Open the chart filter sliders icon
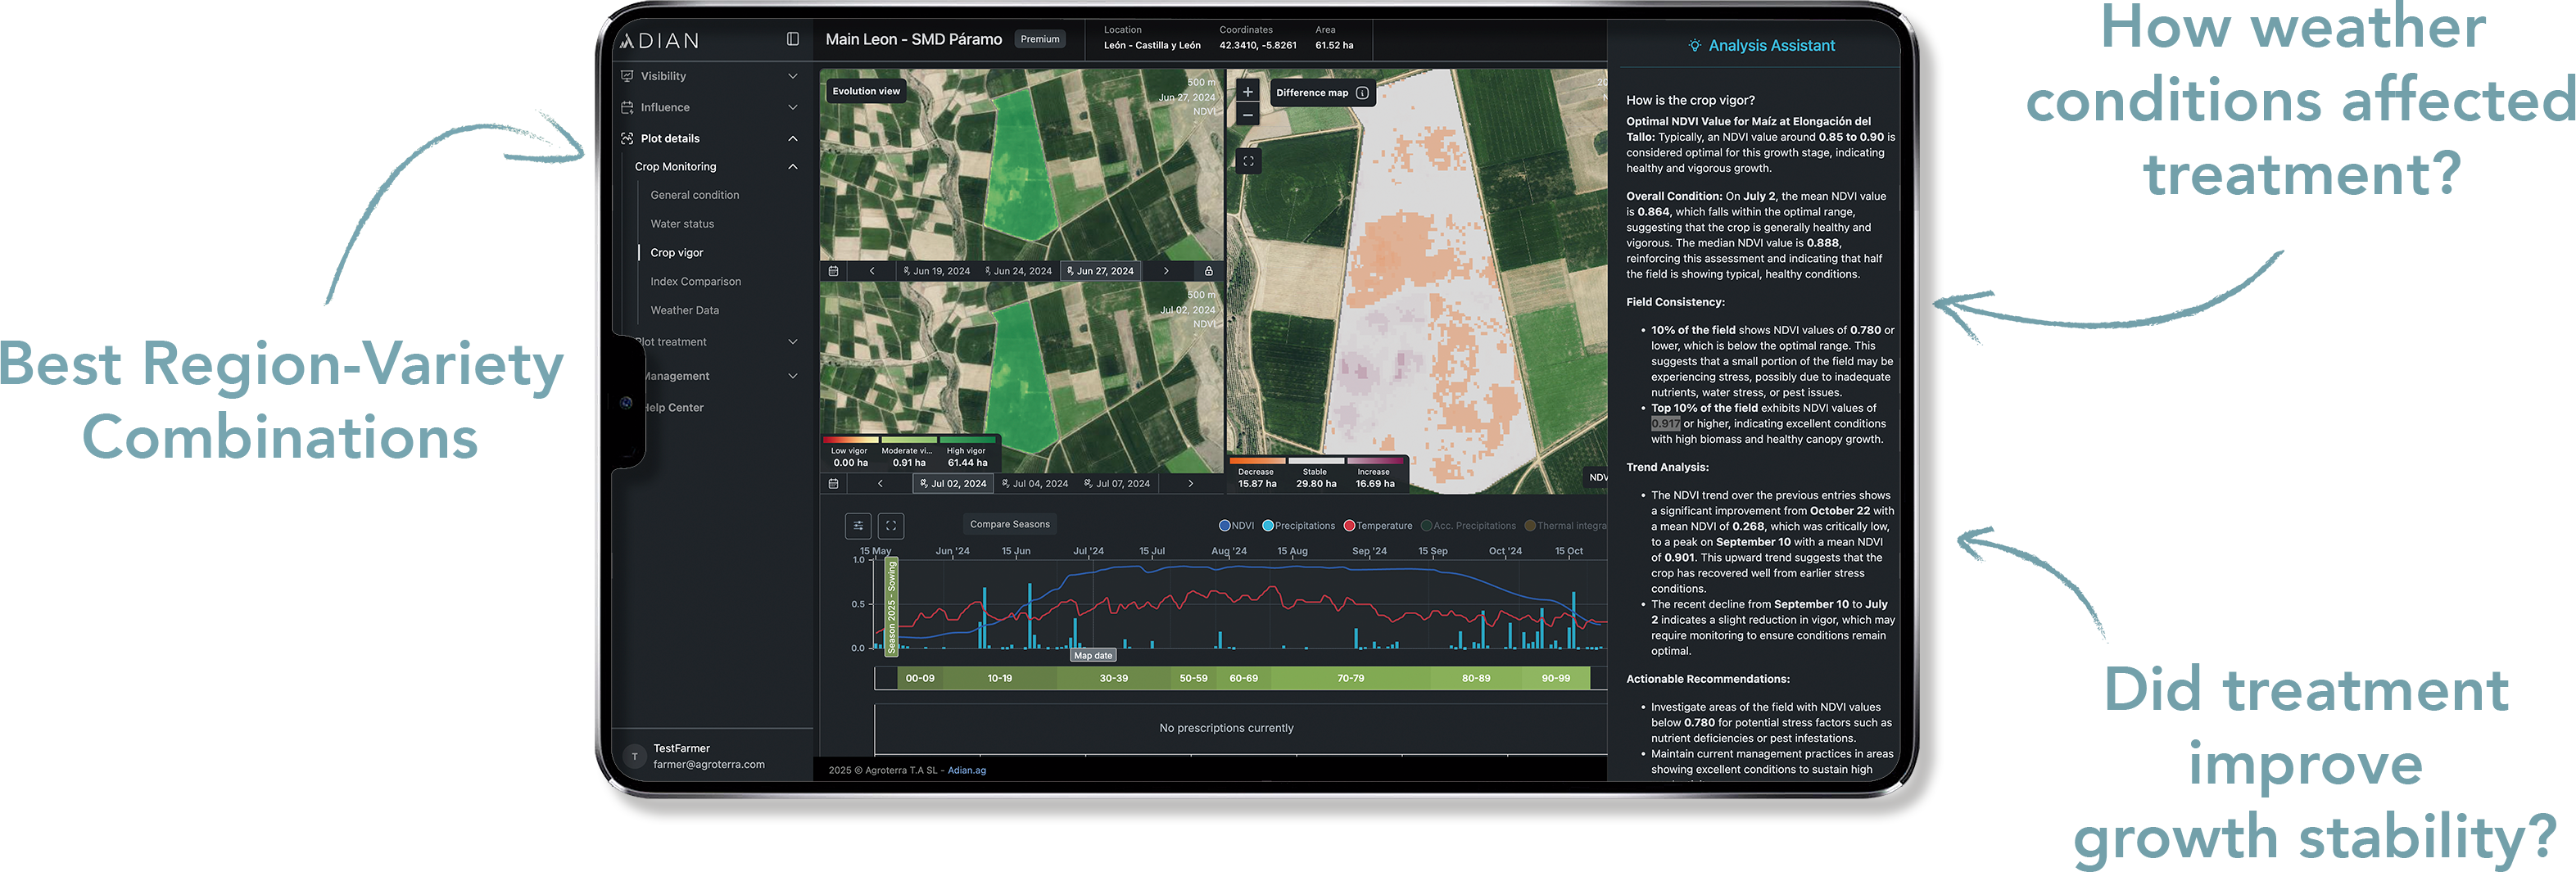 pos(858,526)
